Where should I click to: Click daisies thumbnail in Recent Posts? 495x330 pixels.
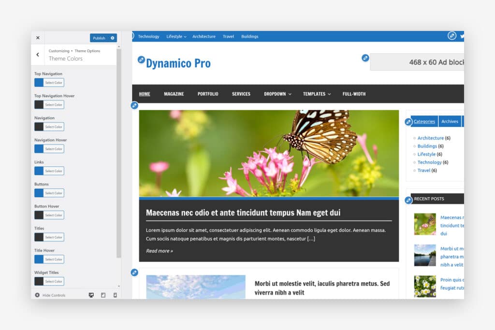pyautogui.click(x=425, y=287)
